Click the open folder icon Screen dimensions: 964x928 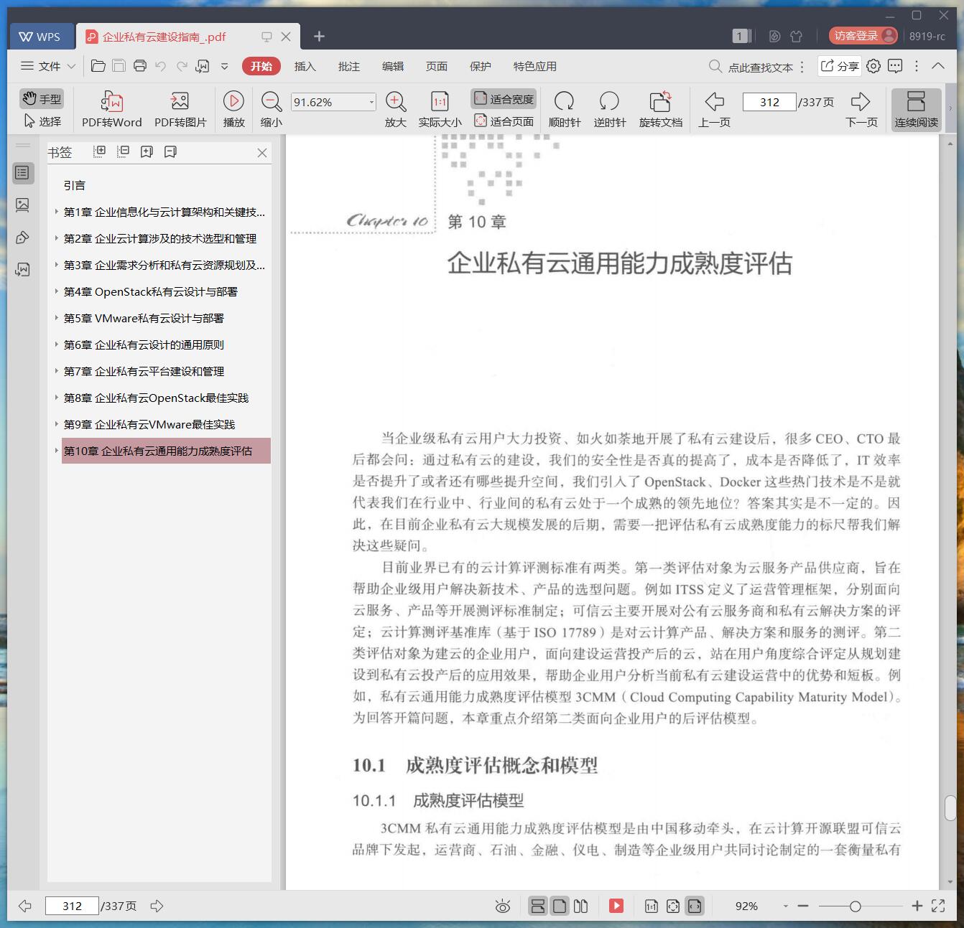(x=98, y=66)
